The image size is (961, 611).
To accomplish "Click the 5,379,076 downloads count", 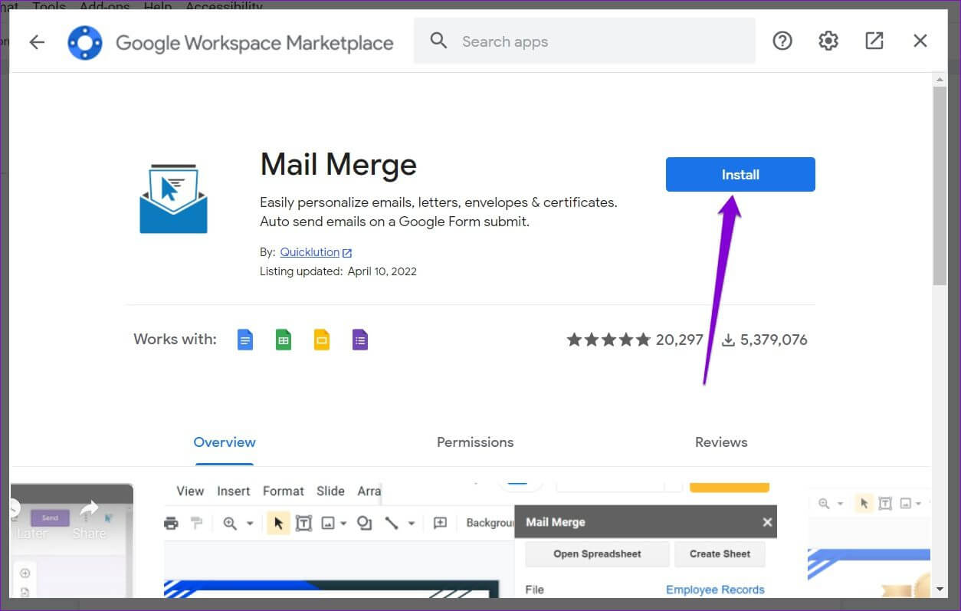I will point(774,340).
